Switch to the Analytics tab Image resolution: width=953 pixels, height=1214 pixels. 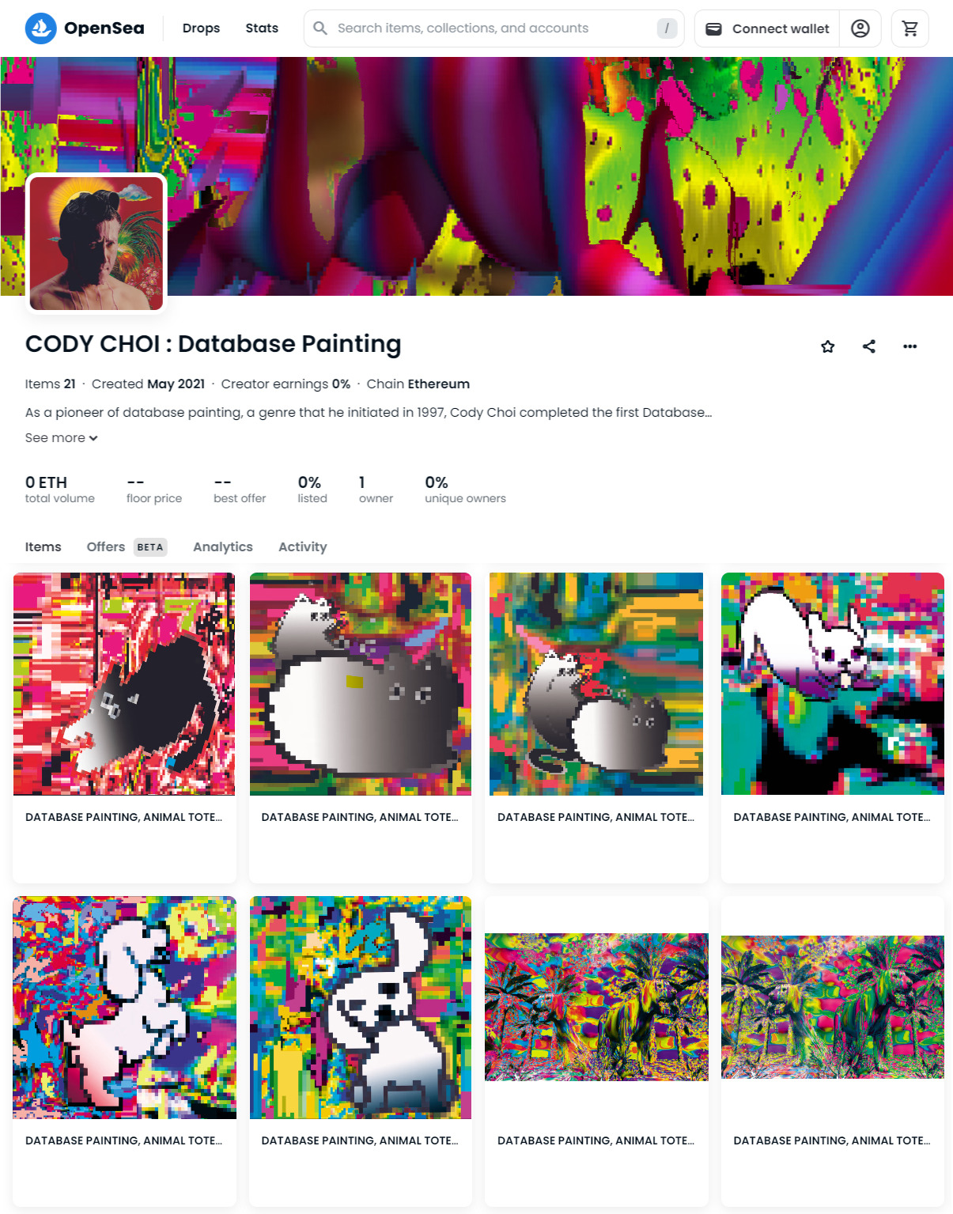(223, 546)
